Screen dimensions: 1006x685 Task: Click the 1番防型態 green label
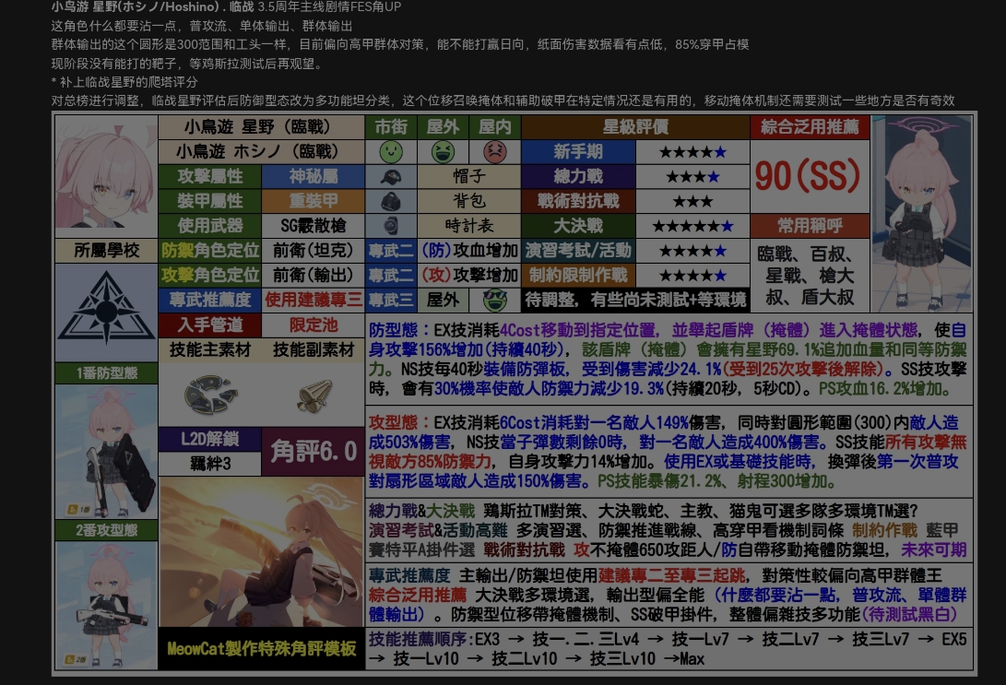pos(107,372)
